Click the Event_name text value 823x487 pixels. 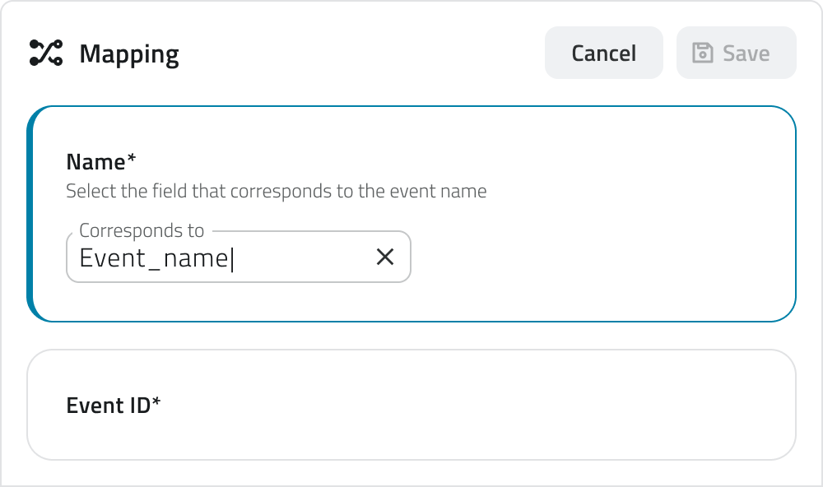click(x=154, y=258)
